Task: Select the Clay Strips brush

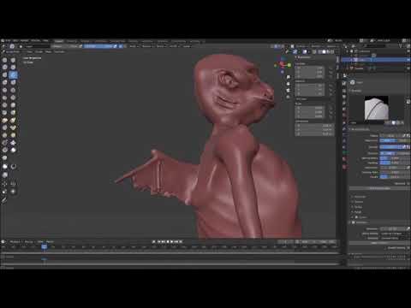Action: (13, 68)
